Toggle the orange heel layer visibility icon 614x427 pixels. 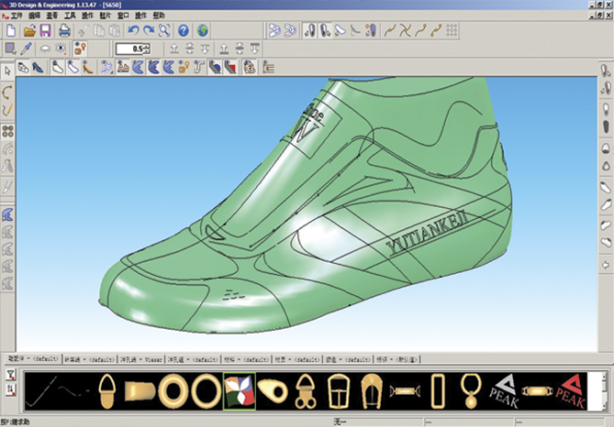[x=87, y=67]
